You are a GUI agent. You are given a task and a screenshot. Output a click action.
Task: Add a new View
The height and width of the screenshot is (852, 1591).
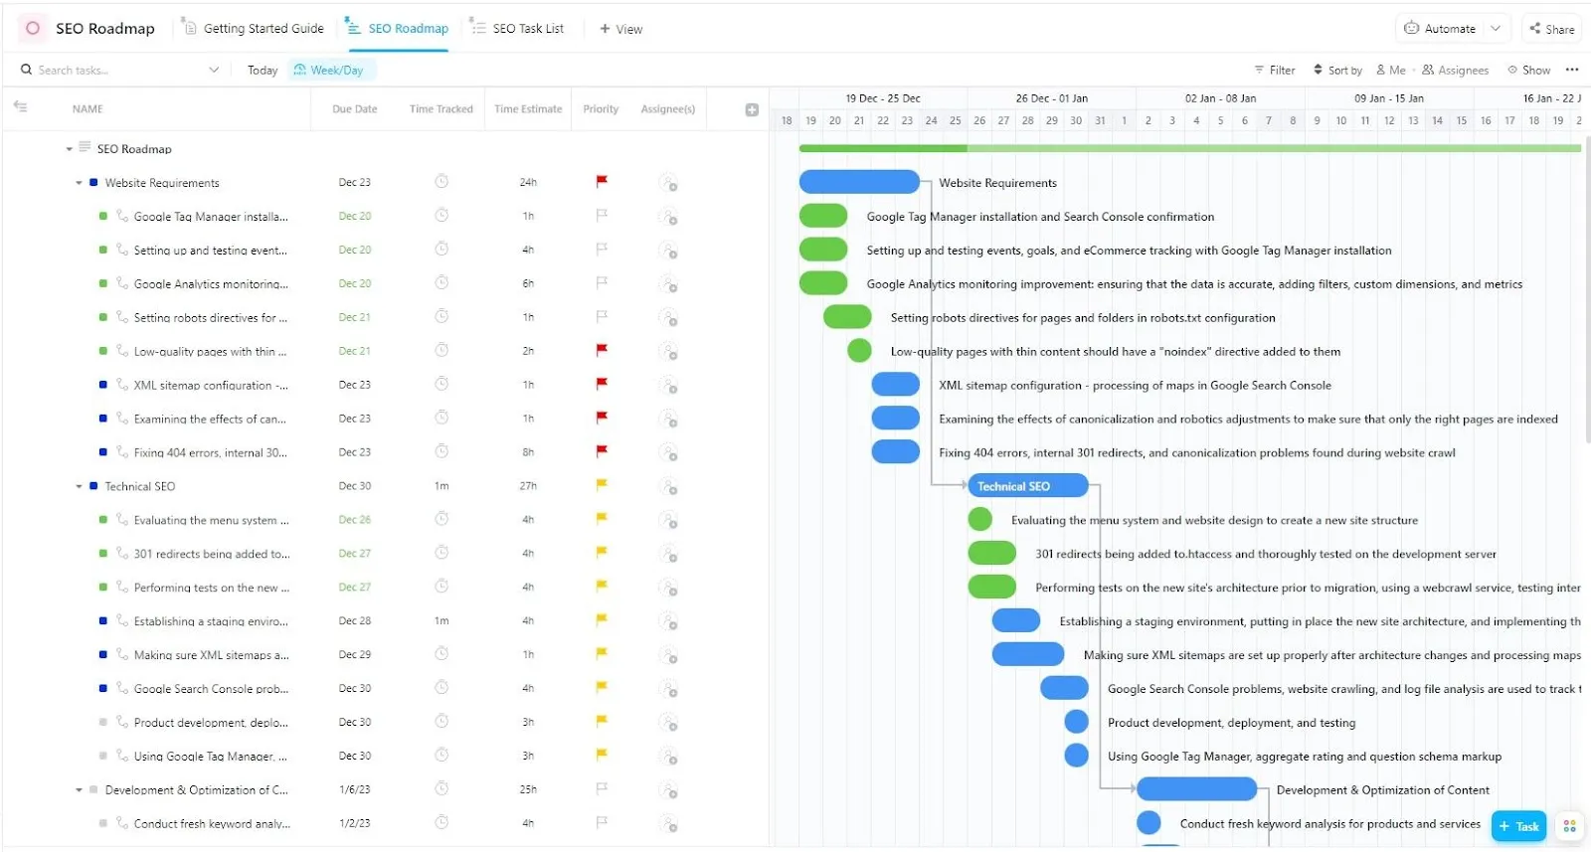coord(620,29)
